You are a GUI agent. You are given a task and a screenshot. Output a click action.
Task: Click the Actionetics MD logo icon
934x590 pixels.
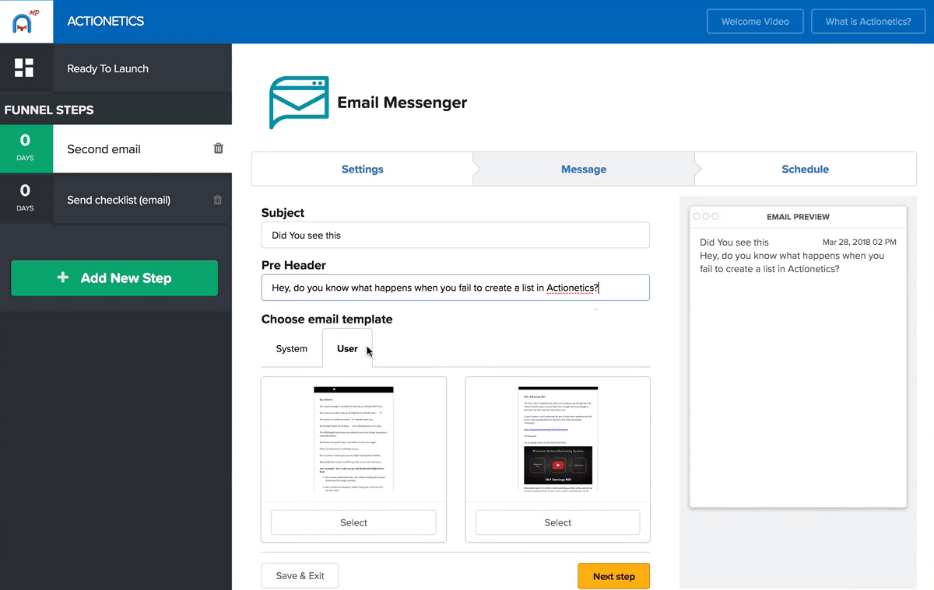coord(26,22)
